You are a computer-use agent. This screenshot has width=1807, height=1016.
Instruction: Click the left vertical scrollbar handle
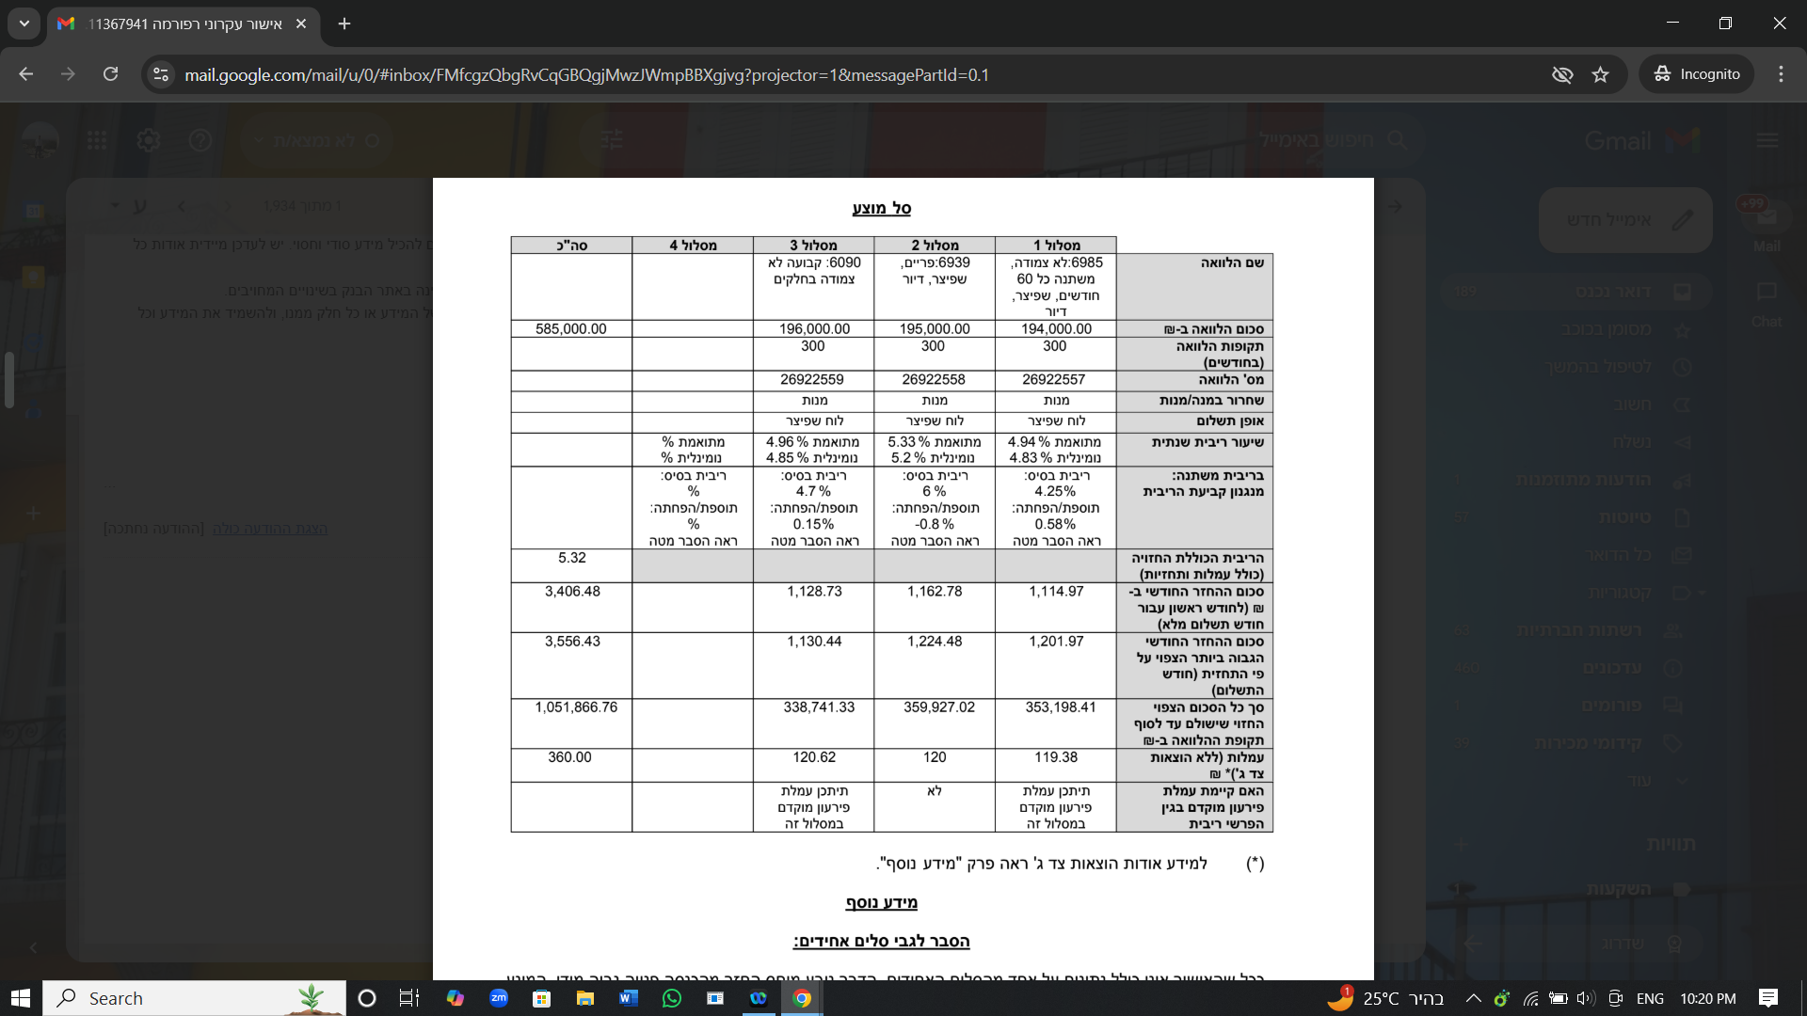[x=8, y=380]
